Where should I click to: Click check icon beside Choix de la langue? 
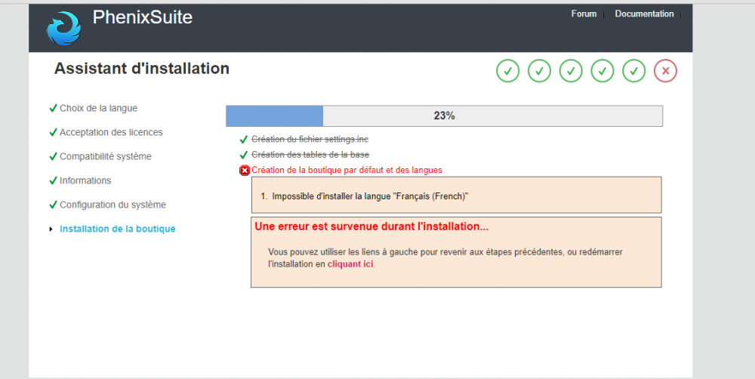pyautogui.click(x=53, y=109)
